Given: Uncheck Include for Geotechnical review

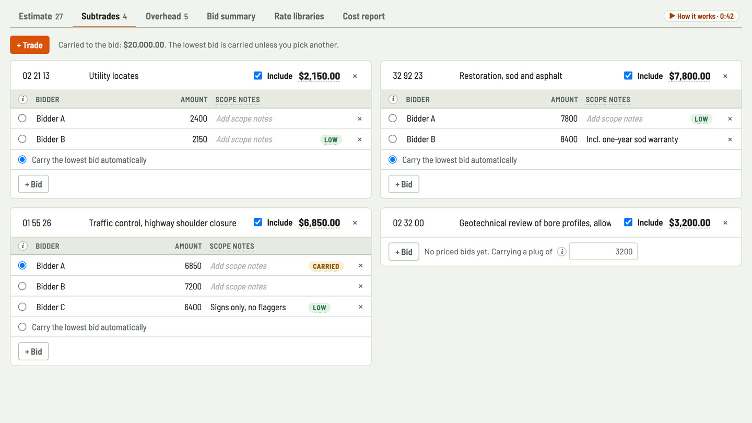Looking at the screenshot, I should [x=628, y=222].
